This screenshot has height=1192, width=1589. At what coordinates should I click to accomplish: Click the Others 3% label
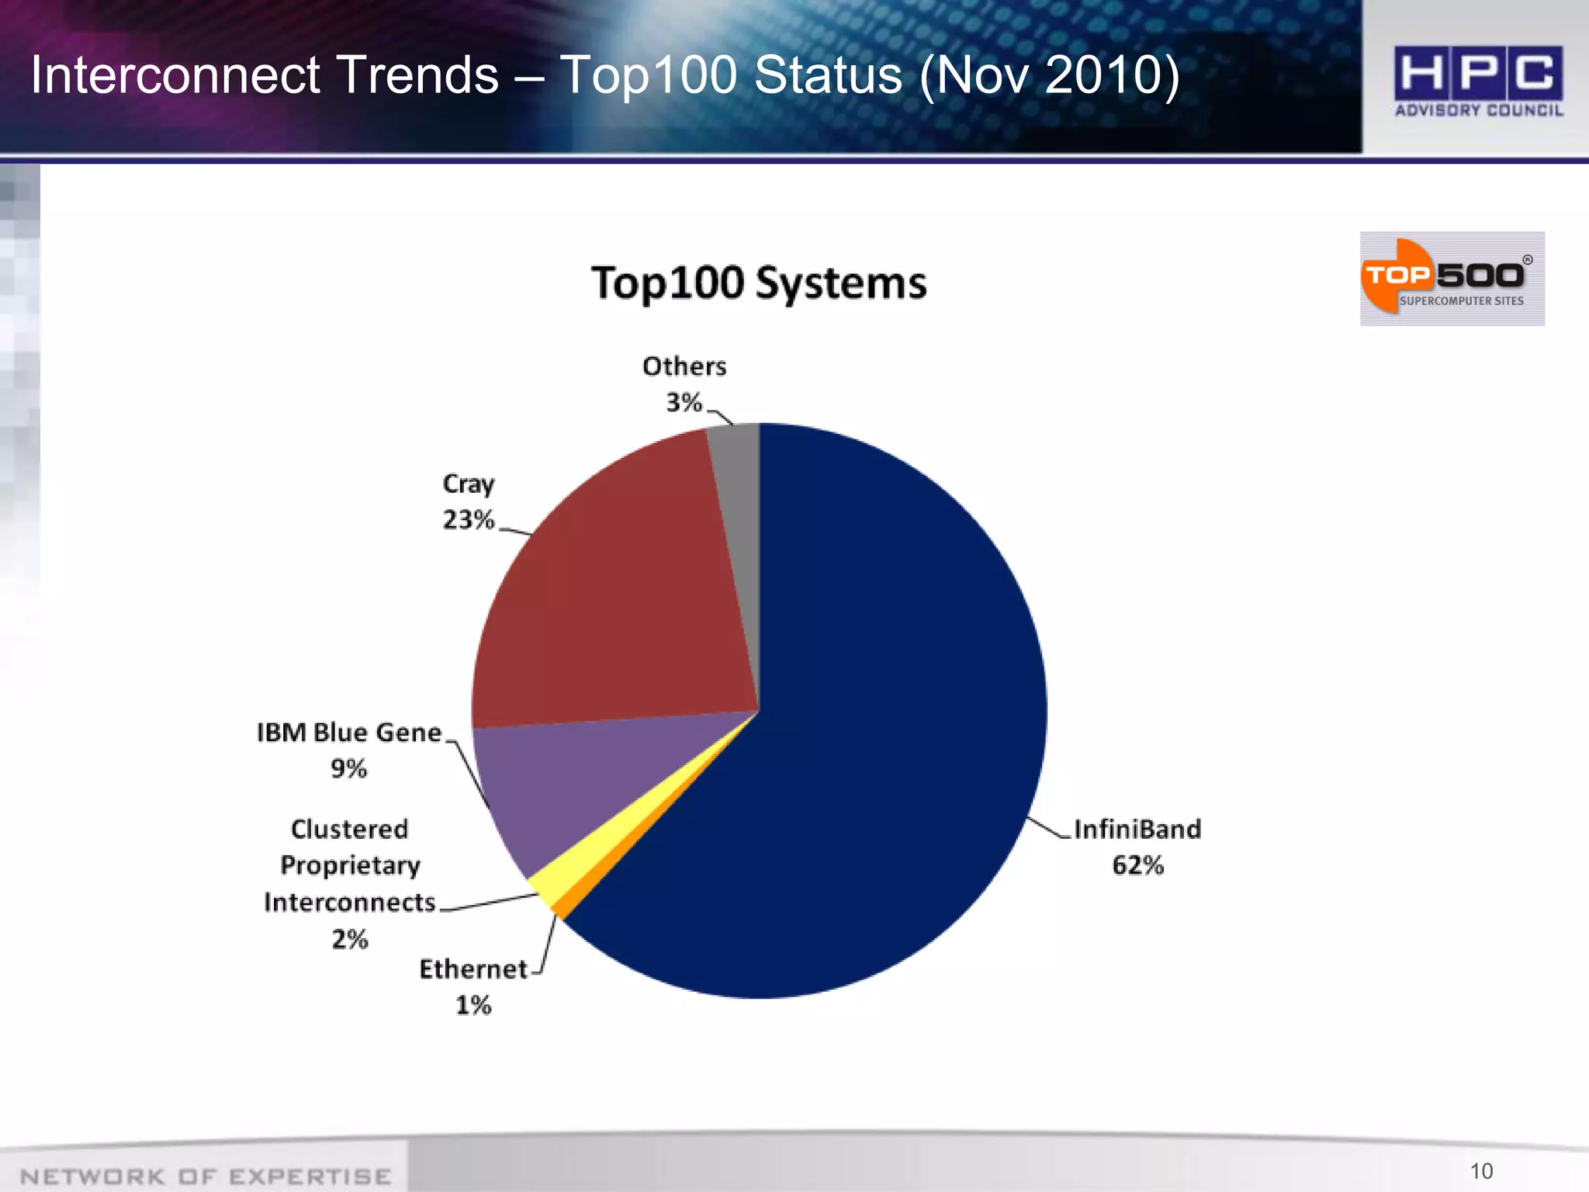tap(684, 383)
